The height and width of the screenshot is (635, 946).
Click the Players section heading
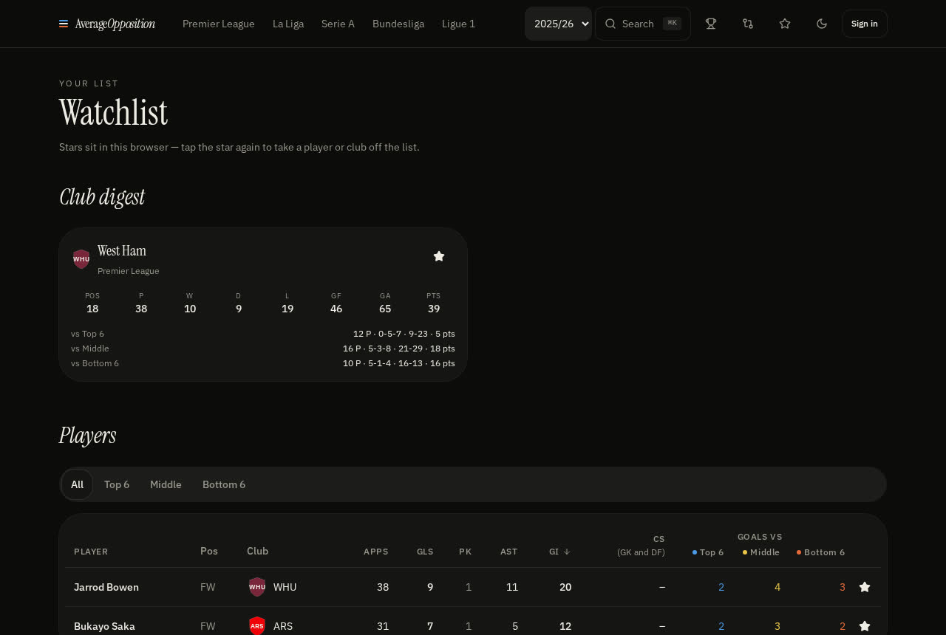pyautogui.click(x=88, y=436)
